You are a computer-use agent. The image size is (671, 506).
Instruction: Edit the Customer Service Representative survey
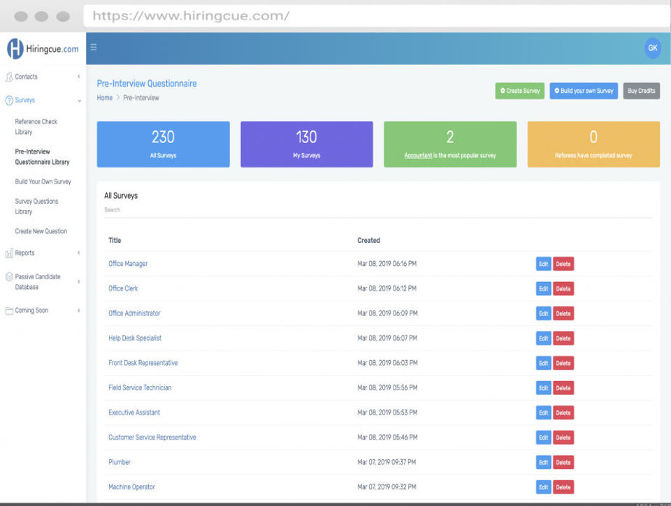(544, 437)
